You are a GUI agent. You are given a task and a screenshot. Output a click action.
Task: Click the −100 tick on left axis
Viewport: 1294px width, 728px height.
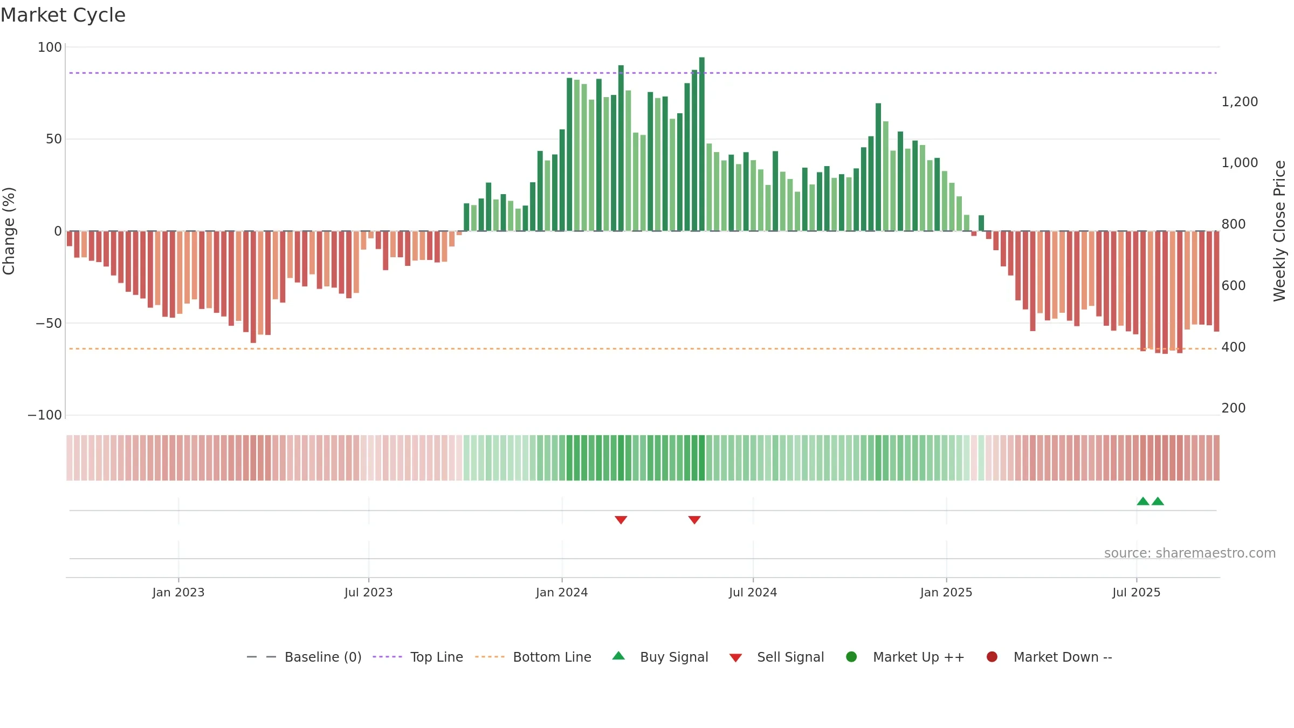45,415
